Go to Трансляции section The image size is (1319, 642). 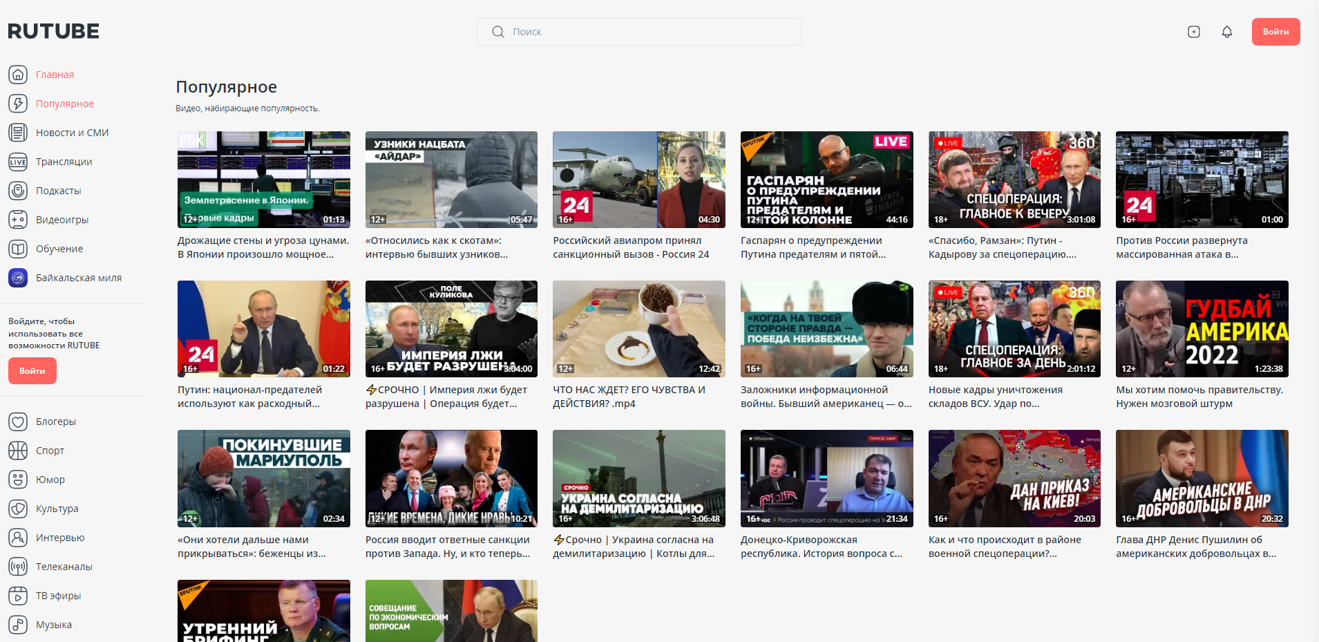(x=64, y=162)
